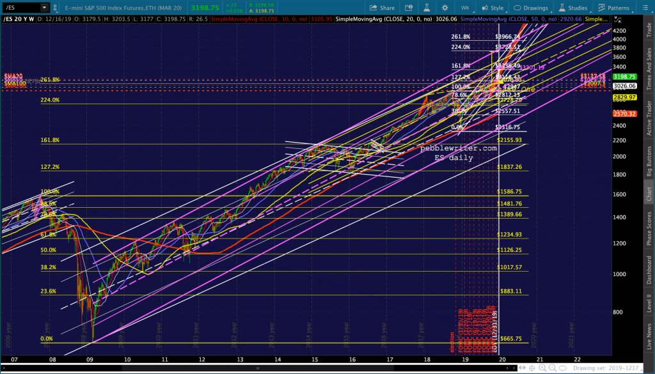Click the Share button

tap(383, 8)
